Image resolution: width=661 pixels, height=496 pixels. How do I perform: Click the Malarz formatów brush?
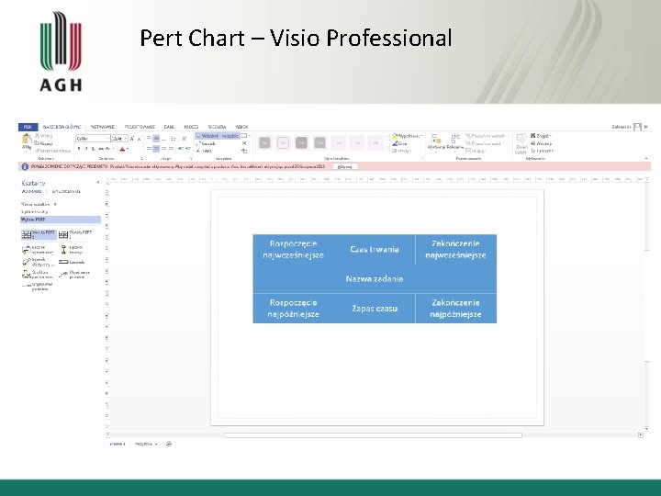point(52,151)
